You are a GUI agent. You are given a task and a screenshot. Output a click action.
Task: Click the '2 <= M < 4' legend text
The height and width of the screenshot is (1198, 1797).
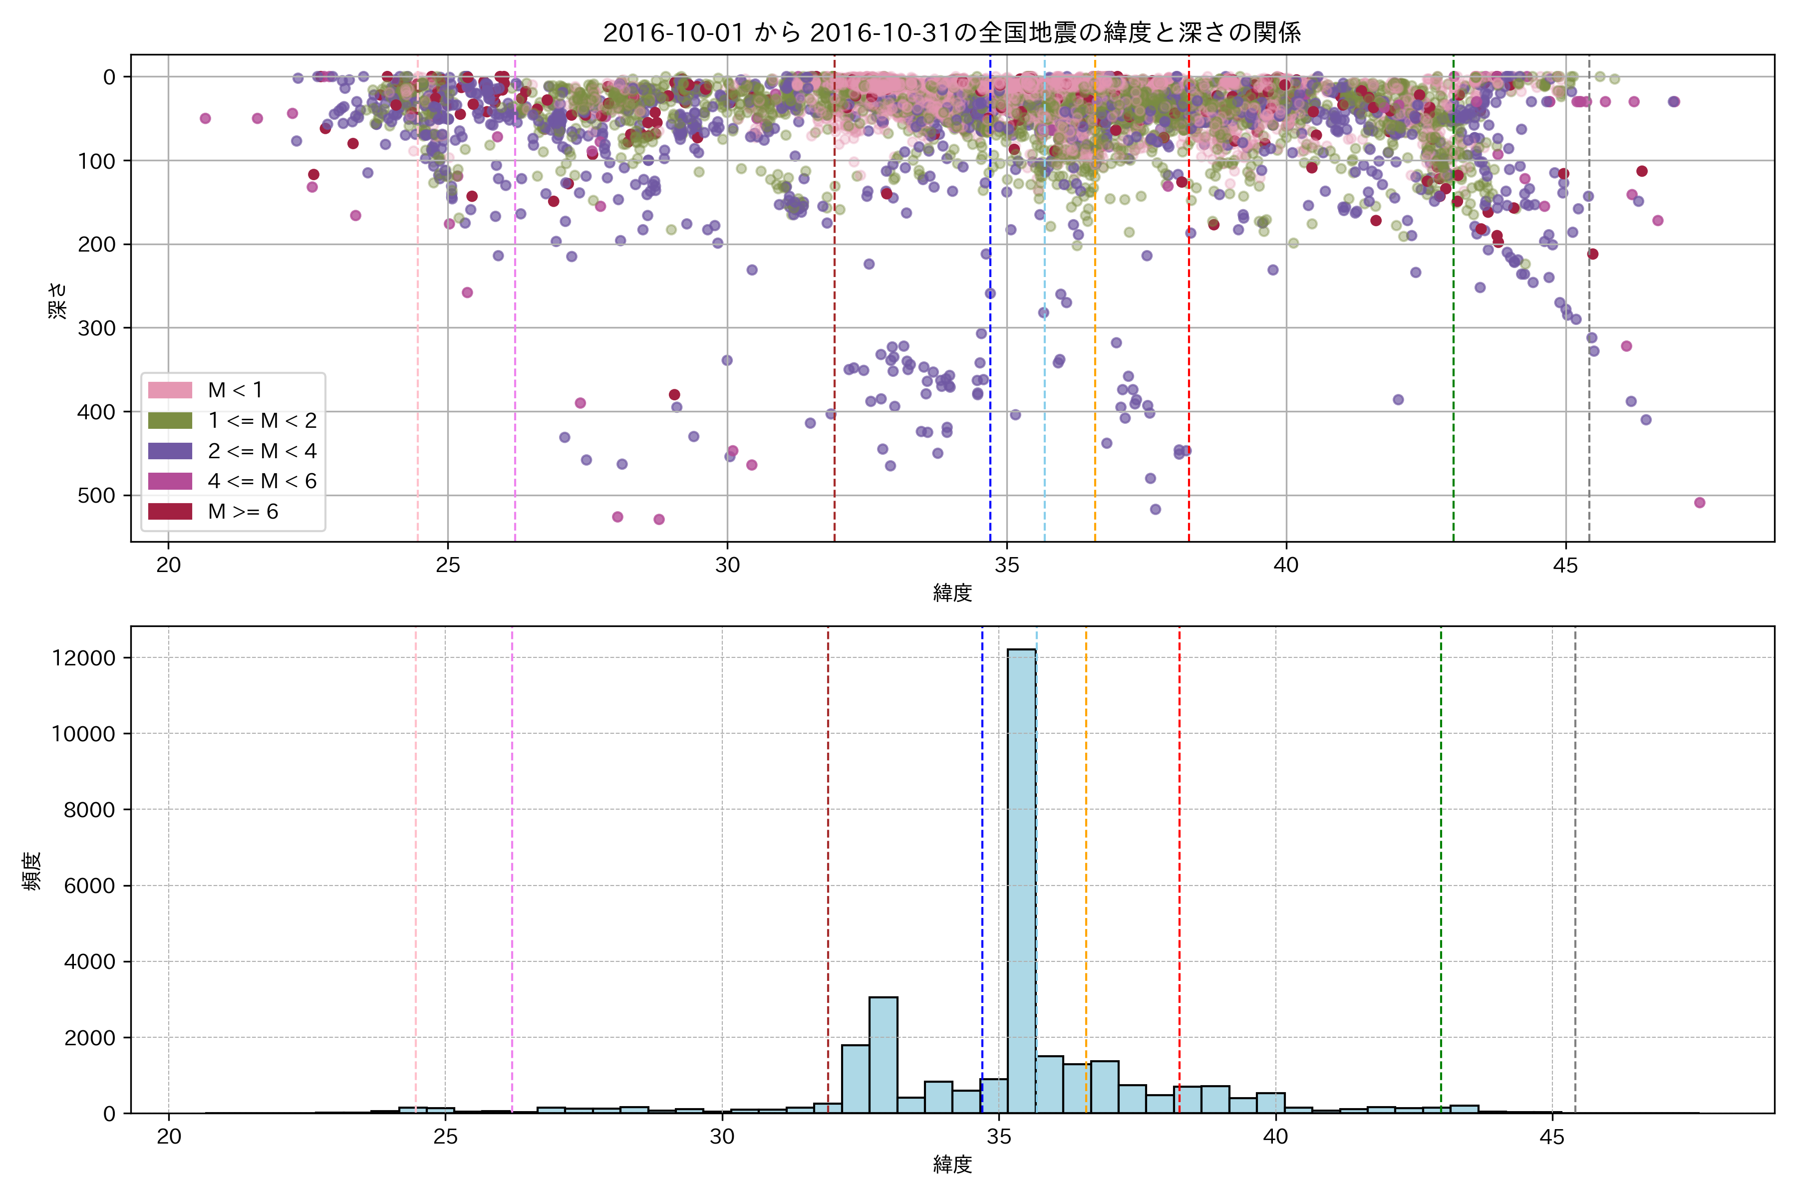(262, 451)
